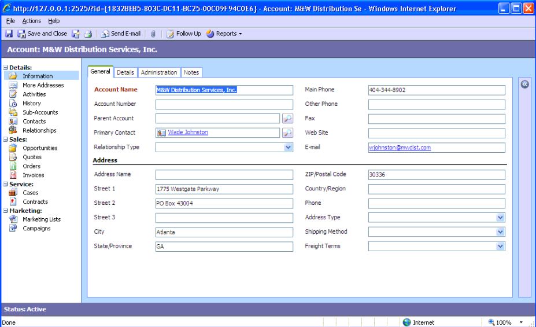Click the Account Name input field

click(x=224, y=90)
